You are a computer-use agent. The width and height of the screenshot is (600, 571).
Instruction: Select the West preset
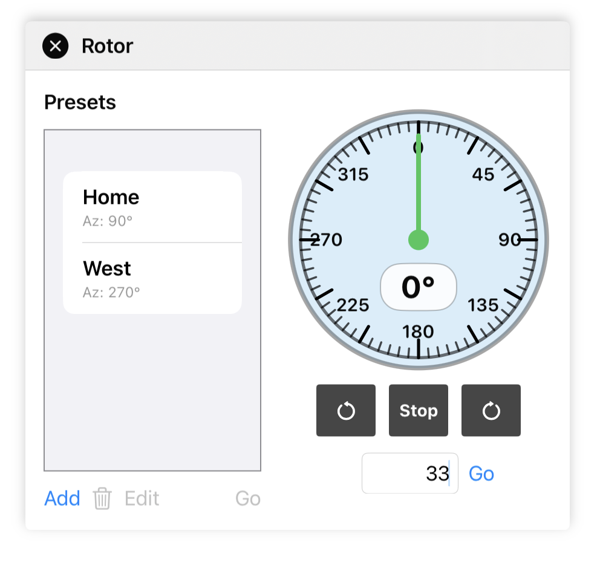(152, 279)
